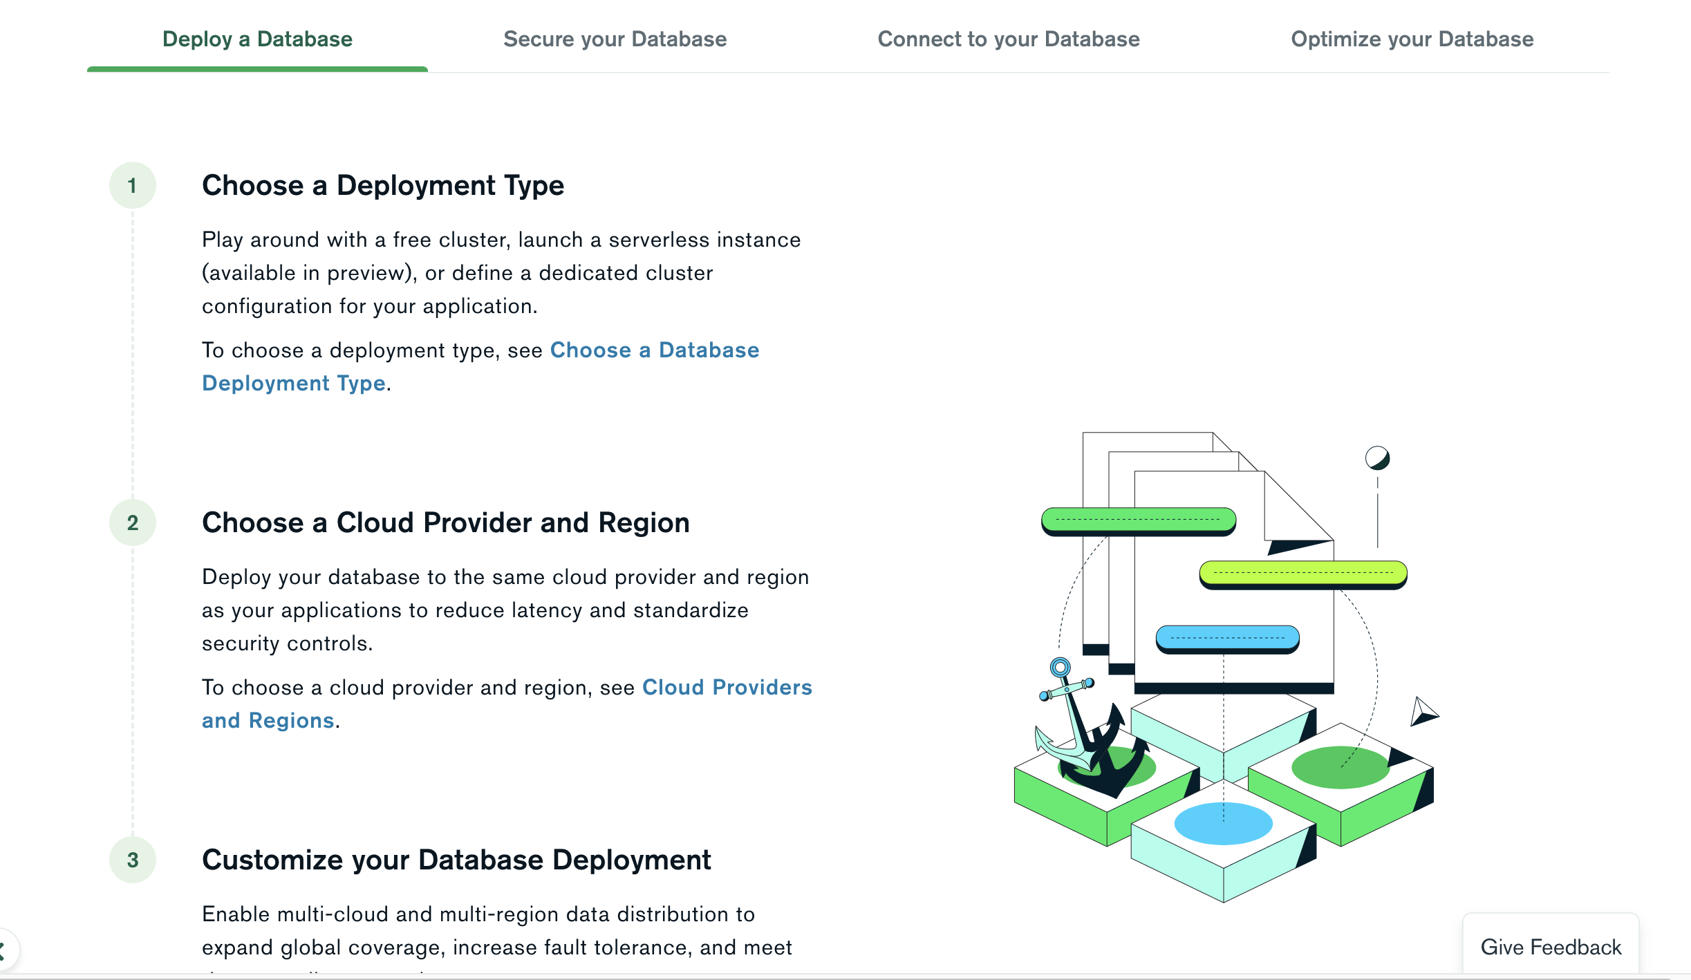Screen dimensions: 1691x980
Task: Click the step 1 number circle
Action: tap(133, 185)
